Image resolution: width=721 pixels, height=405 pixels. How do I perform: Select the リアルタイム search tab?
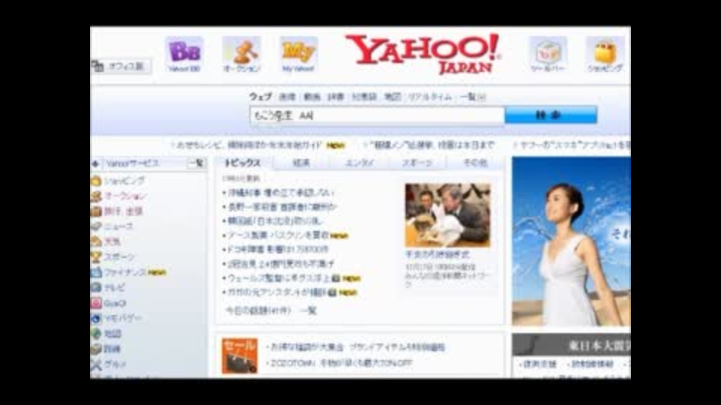pyautogui.click(x=430, y=97)
